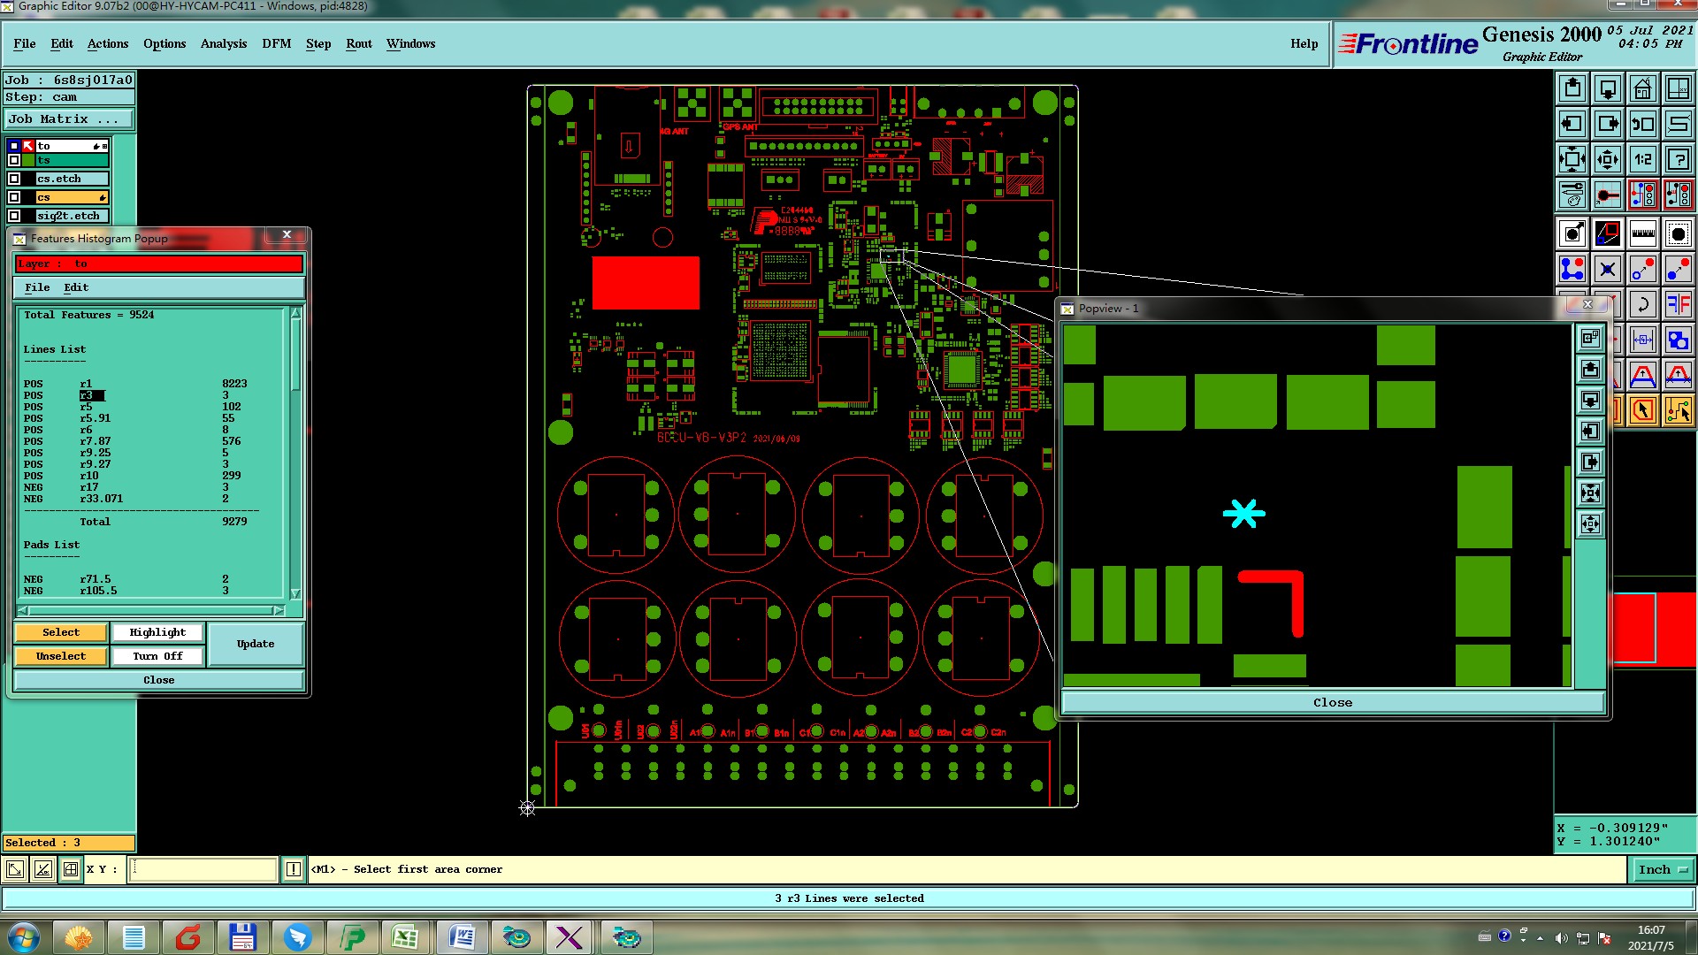Screen dimensions: 1698x955
Task: Toggle display checkbox for ts layer
Action: [x=14, y=160]
